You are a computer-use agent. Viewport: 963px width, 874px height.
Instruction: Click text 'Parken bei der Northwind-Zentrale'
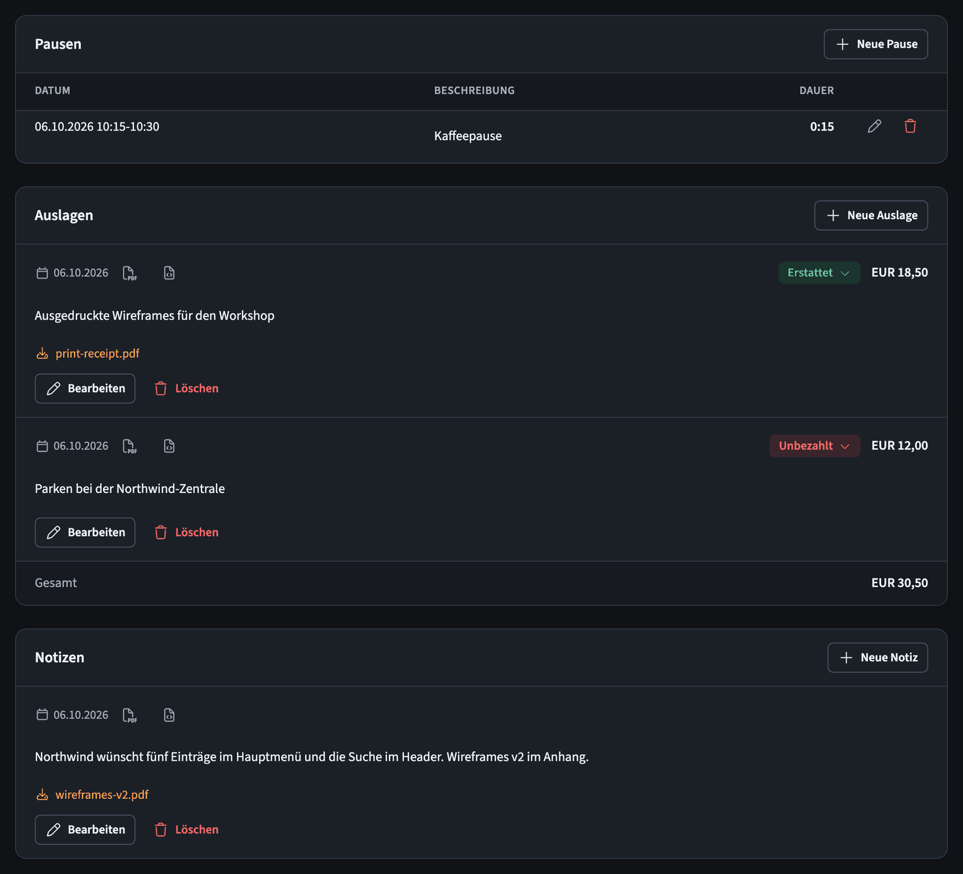pos(130,489)
